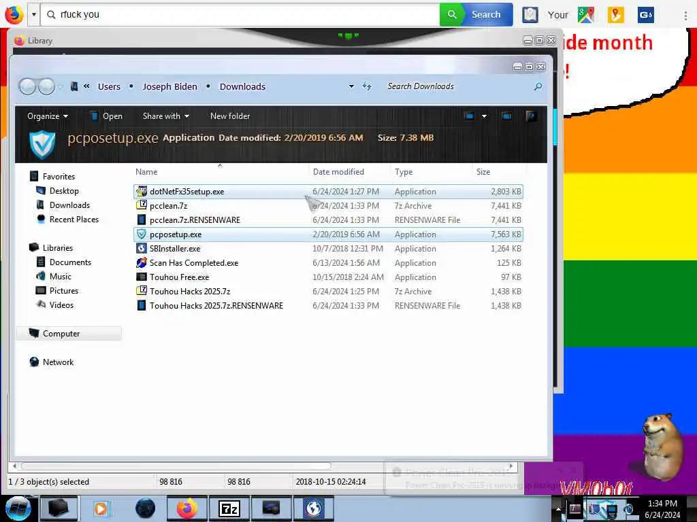Click the clipboard icon next to Your
Viewport: 697px width, 522px height.
coord(530,15)
